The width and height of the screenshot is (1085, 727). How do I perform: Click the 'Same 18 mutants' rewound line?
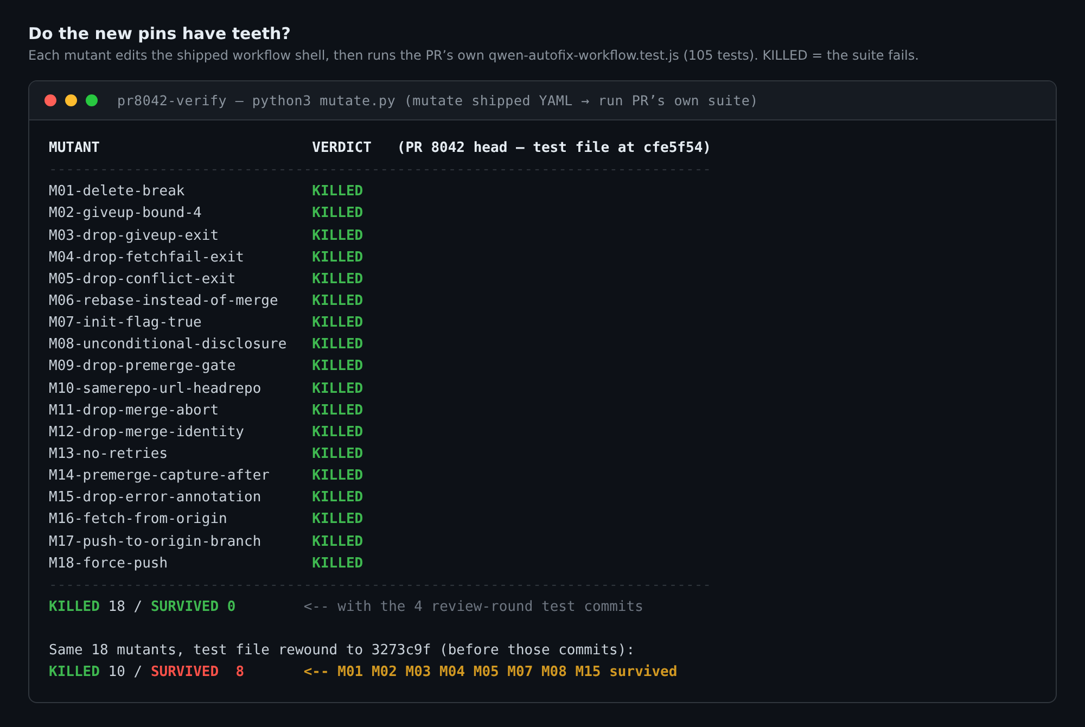341,649
